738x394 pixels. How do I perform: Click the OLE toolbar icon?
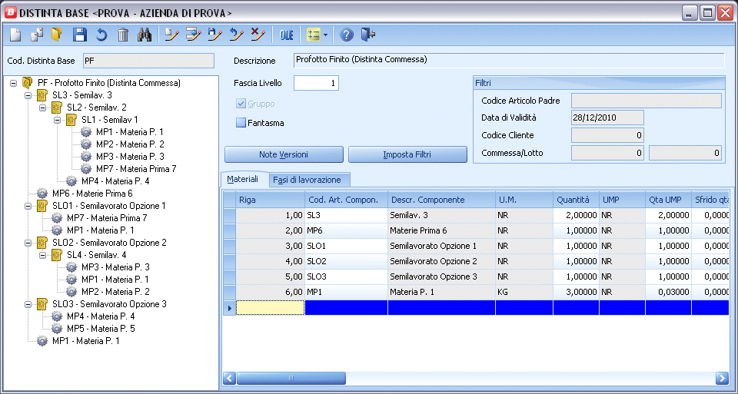click(x=287, y=35)
